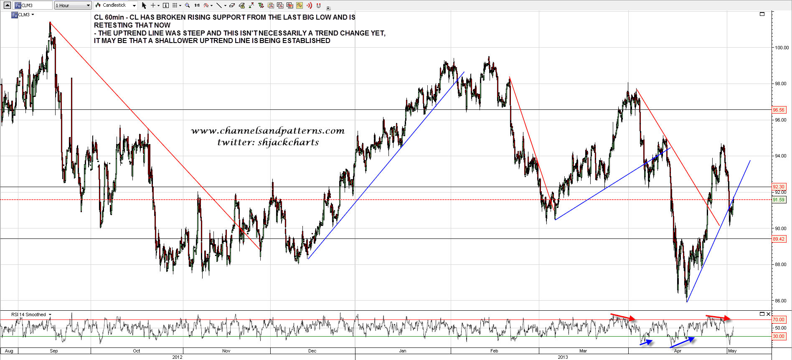Activate the crosshair cursor tool

coord(153,5)
